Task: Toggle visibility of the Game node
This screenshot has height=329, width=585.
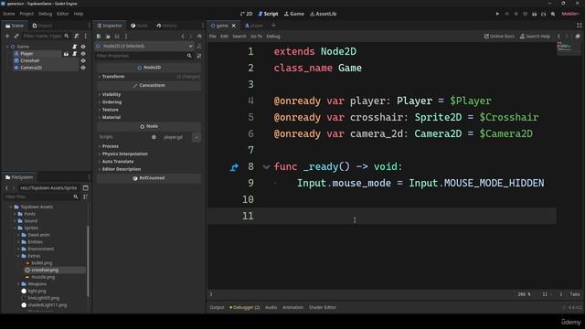Action: (x=83, y=47)
